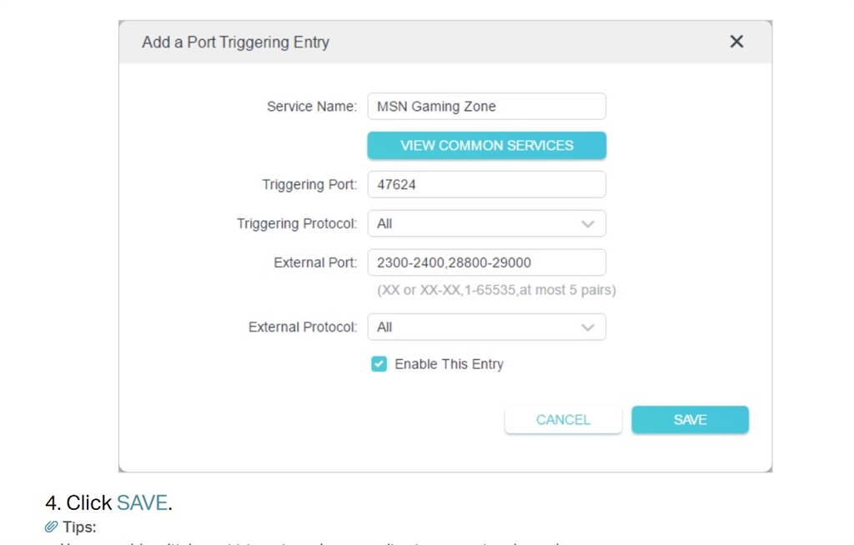Click the Triggering Port label
The height and width of the screenshot is (545, 854).
(309, 184)
